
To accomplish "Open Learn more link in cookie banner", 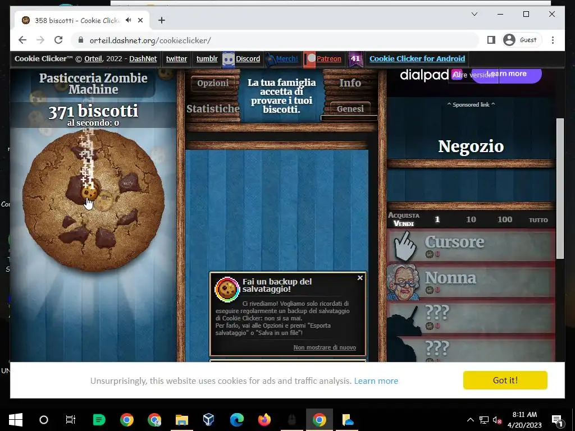I will click(376, 381).
